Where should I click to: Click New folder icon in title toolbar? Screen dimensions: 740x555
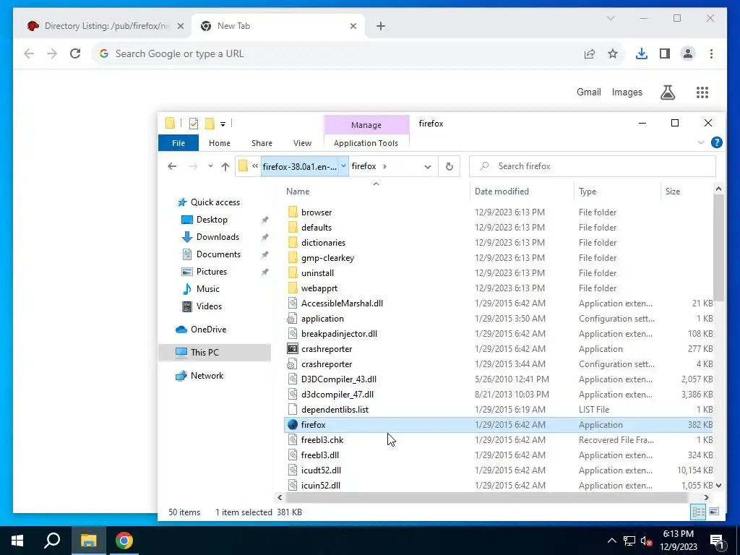click(210, 124)
